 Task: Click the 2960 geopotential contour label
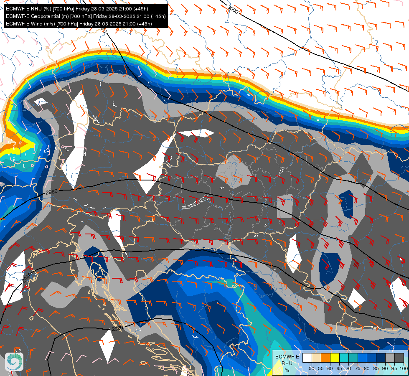(x=51, y=192)
